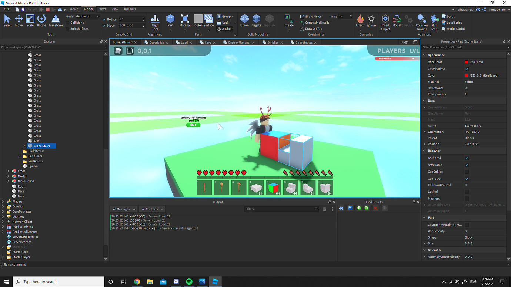Uncheck CastShadow in Properties
Image resolution: width=511 pixels, height=287 pixels.
(467, 68)
